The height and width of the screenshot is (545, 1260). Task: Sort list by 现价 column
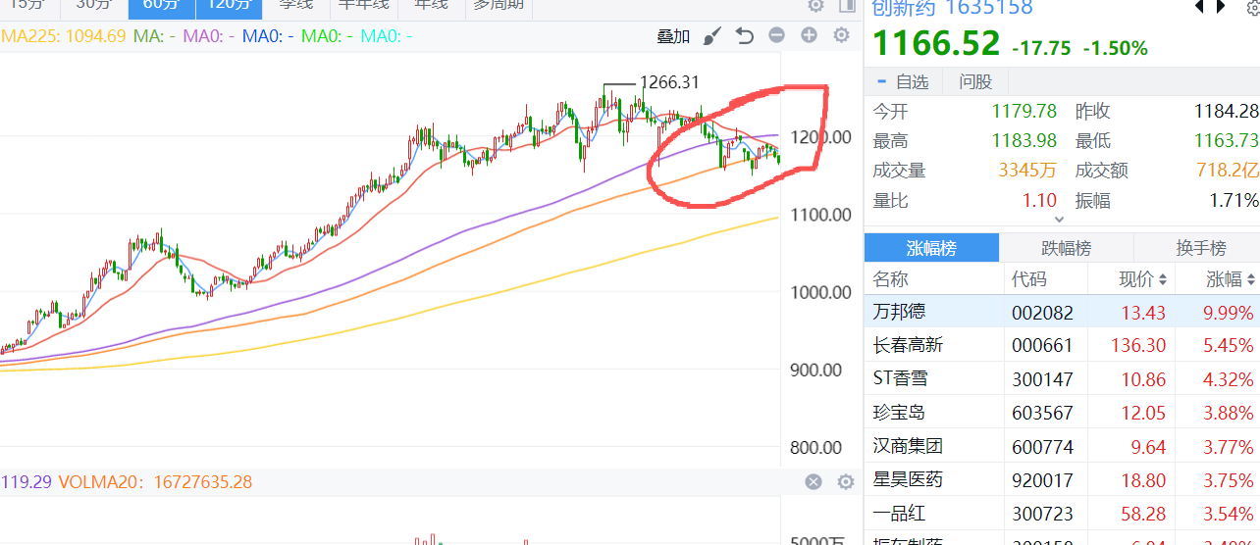click(x=1143, y=279)
